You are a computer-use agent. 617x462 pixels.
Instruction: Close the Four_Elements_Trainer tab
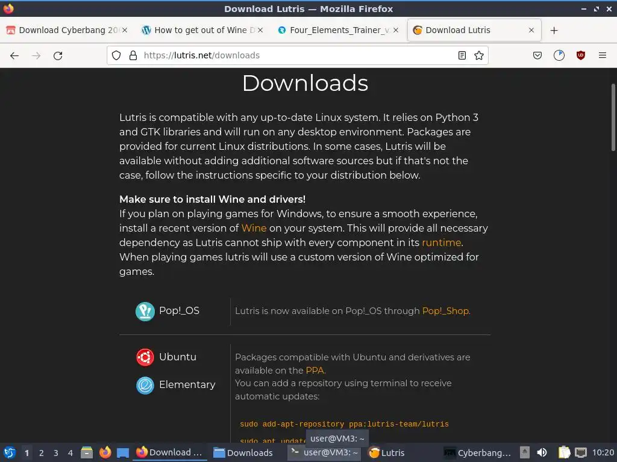click(396, 30)
